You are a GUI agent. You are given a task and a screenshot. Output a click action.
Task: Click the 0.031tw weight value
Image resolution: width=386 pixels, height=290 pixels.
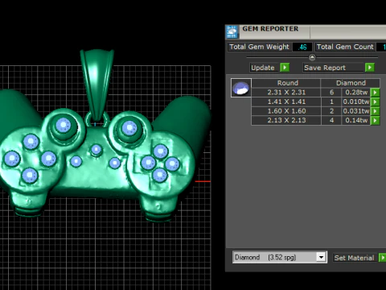pos(356,111)
